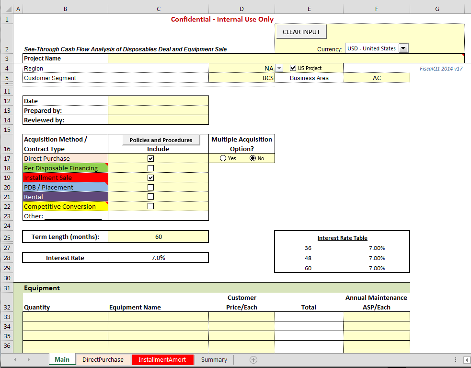Select Yes for Multiple Acquisition Option
This screenshot has height=368, width=471.
tap(223, 158)
